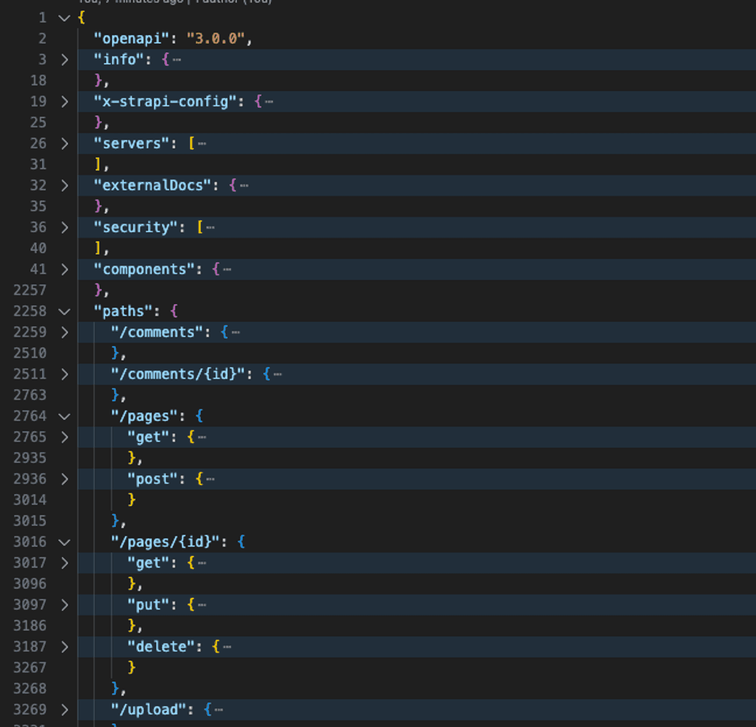Click the "components" key text
756x727 pixels.
pos(145,269)
